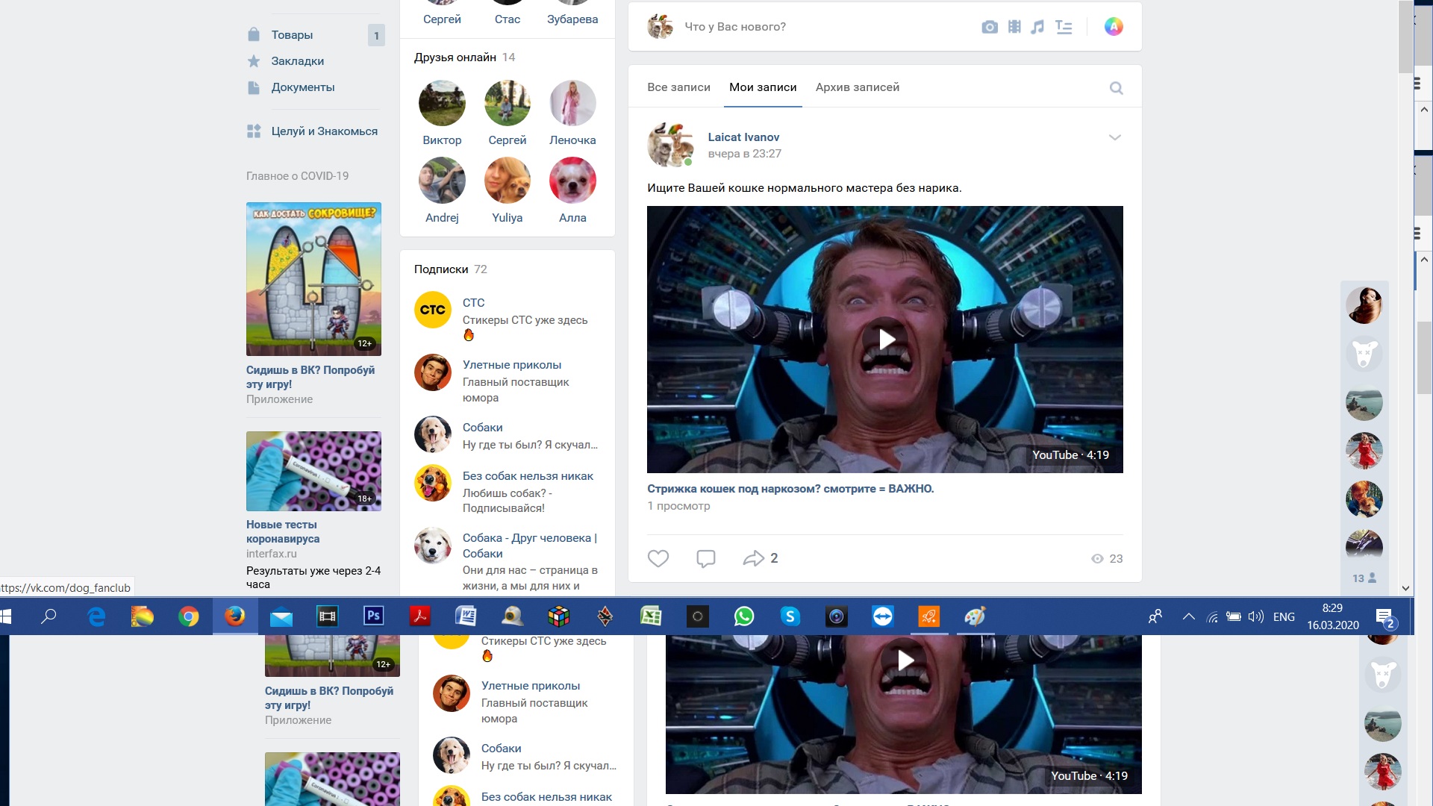Launch Microsoft Edge from taskbar
This screenshot has width=1433, height=806.
[x=96, y=616]
